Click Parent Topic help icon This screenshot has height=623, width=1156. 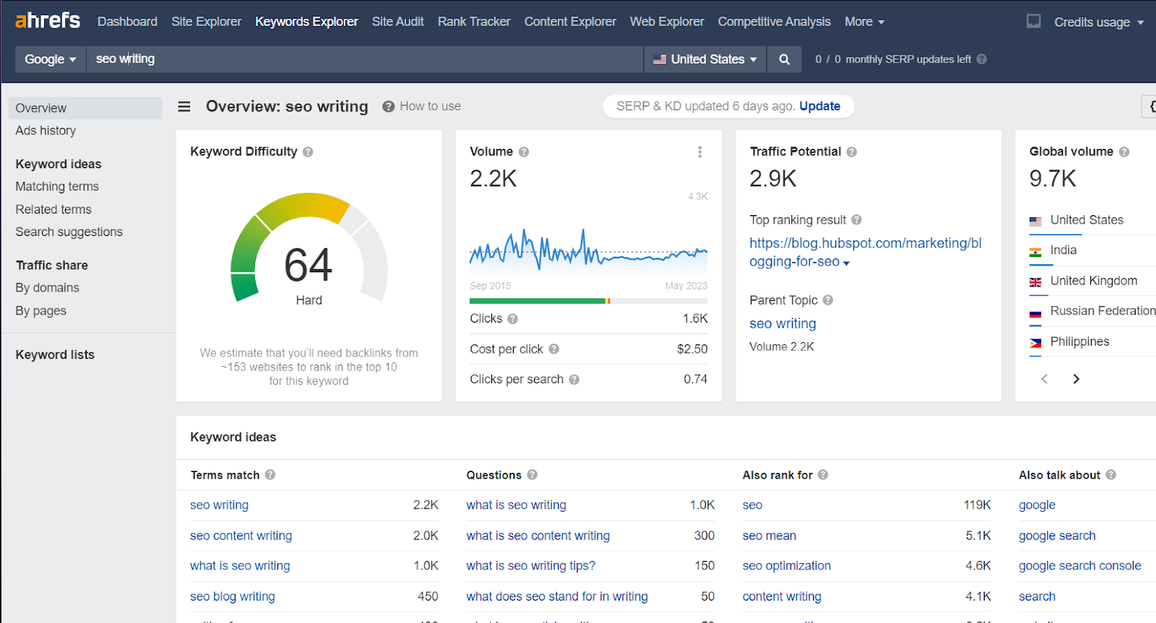tap(828, 300)
